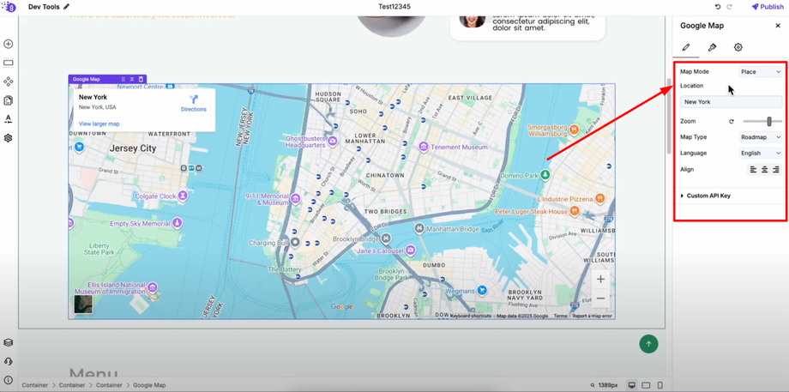Align map to the left
This screenshot has height=392, width=789.
tap(753, 170)
